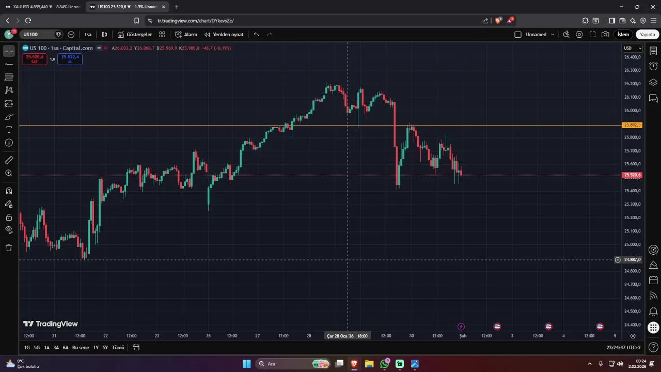Open chart settings hexagon icon

pos(579,35)
